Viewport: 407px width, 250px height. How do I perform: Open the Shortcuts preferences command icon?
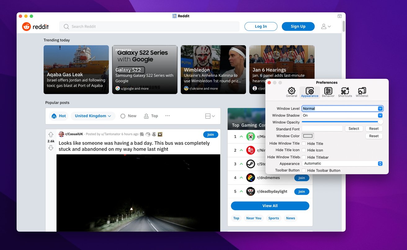click(x=345, y=91)
